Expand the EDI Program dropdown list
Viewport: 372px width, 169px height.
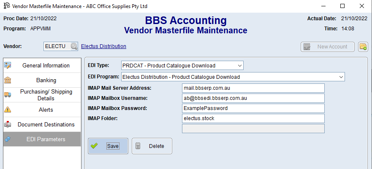click(x=341, y=77)
